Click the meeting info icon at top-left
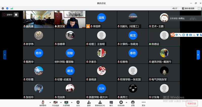The width and height of the screenshot is (202, 107). click(x=3, y=8)
